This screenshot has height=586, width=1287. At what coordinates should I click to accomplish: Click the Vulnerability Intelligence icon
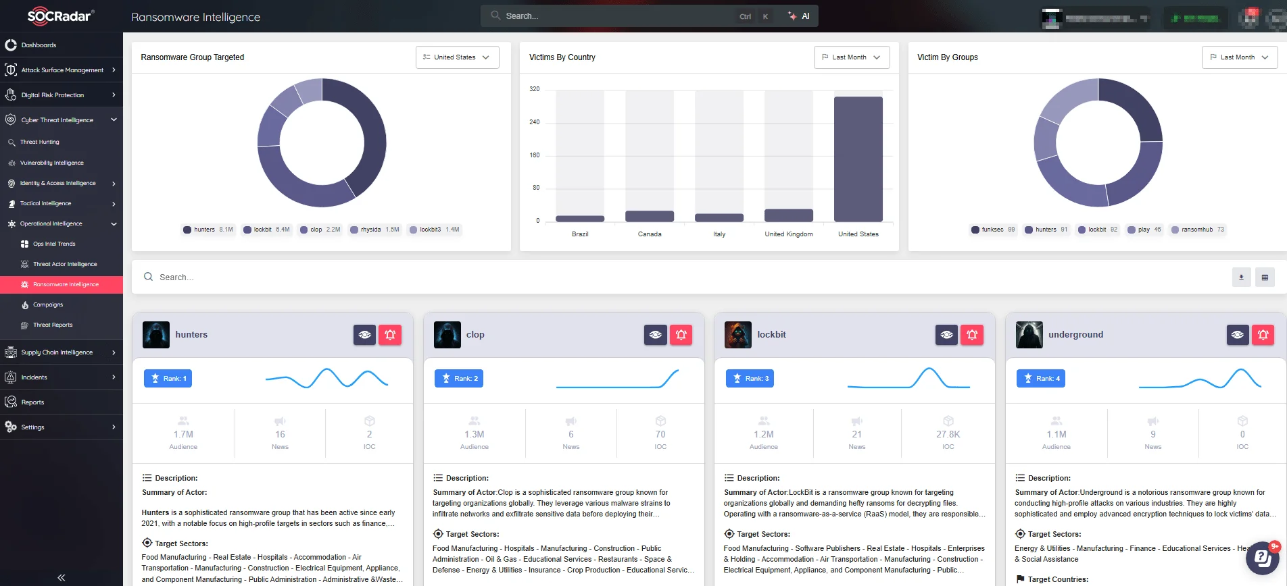[11, 163]
